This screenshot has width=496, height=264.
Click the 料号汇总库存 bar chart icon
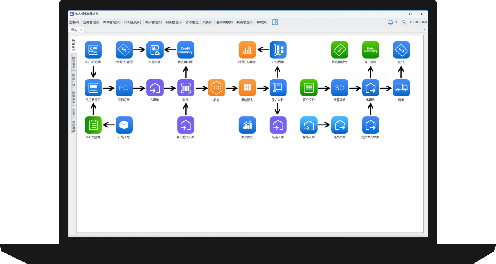pyautogui.click(x=247, y=50)
